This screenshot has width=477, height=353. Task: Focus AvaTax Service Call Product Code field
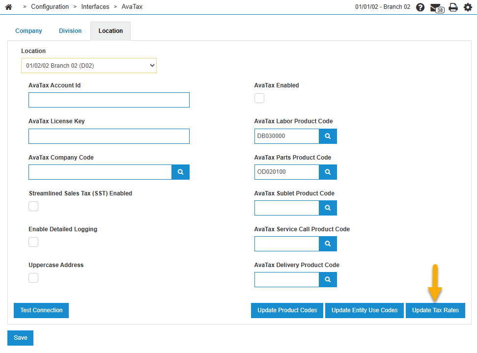pos(286,244)
